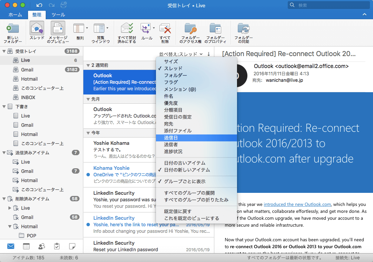Undo the last action in title bar
Viewport: 373px width, 262px height.
(39, 5)
